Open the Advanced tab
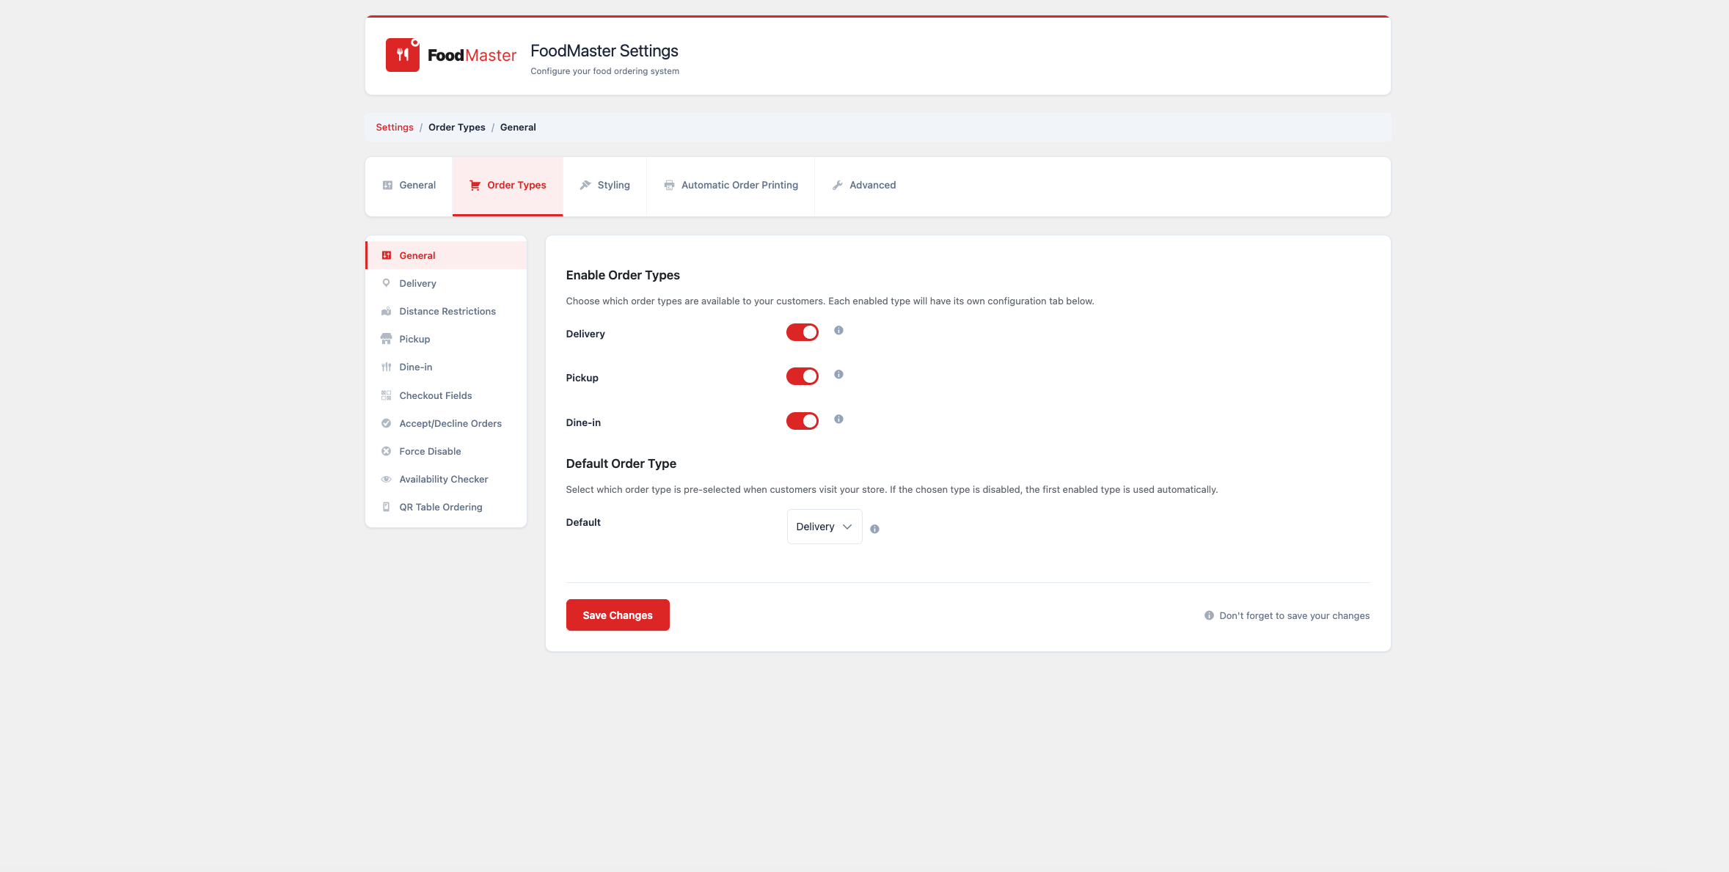This screenshot has width=1729, height=872. pyautogui.click(x=864, y=186)
